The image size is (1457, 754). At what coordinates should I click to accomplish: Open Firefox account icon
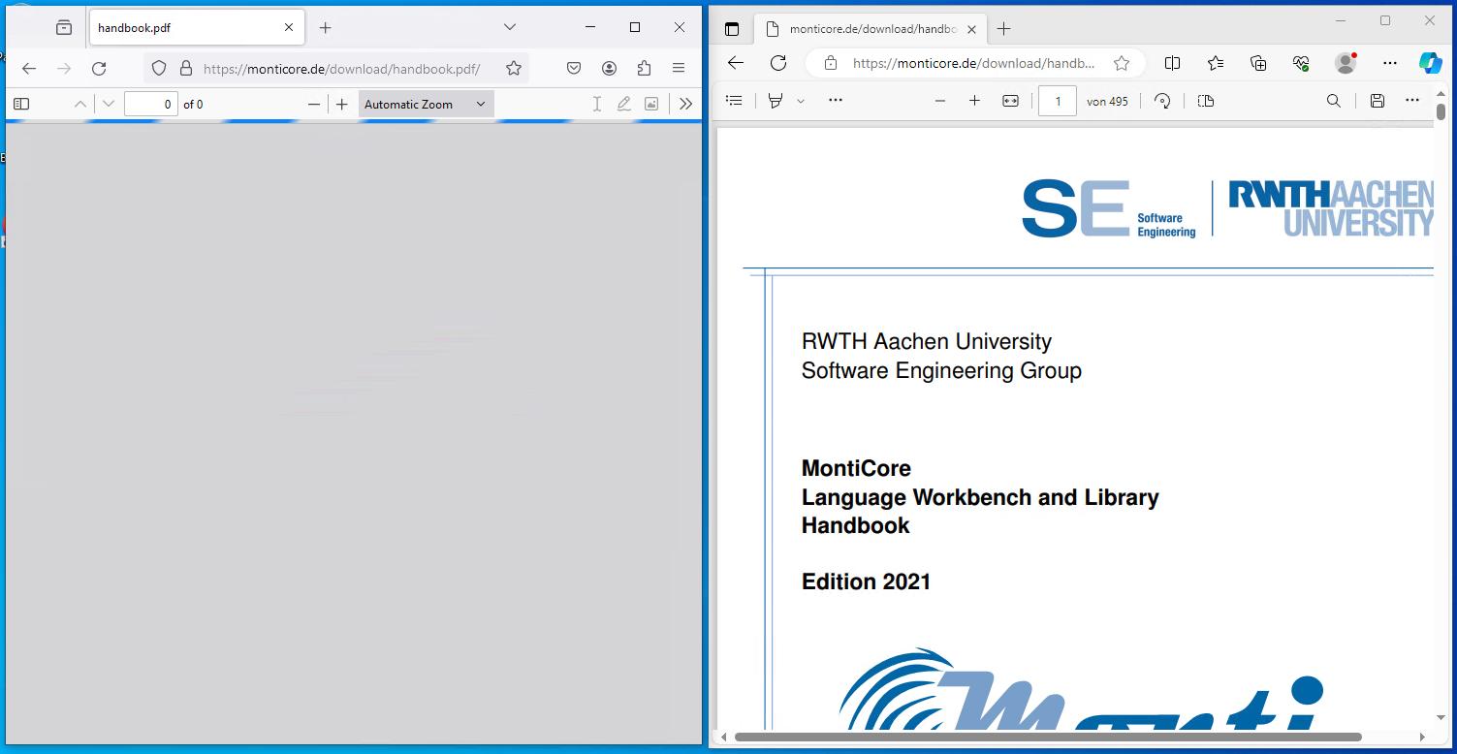coord(609,68)
